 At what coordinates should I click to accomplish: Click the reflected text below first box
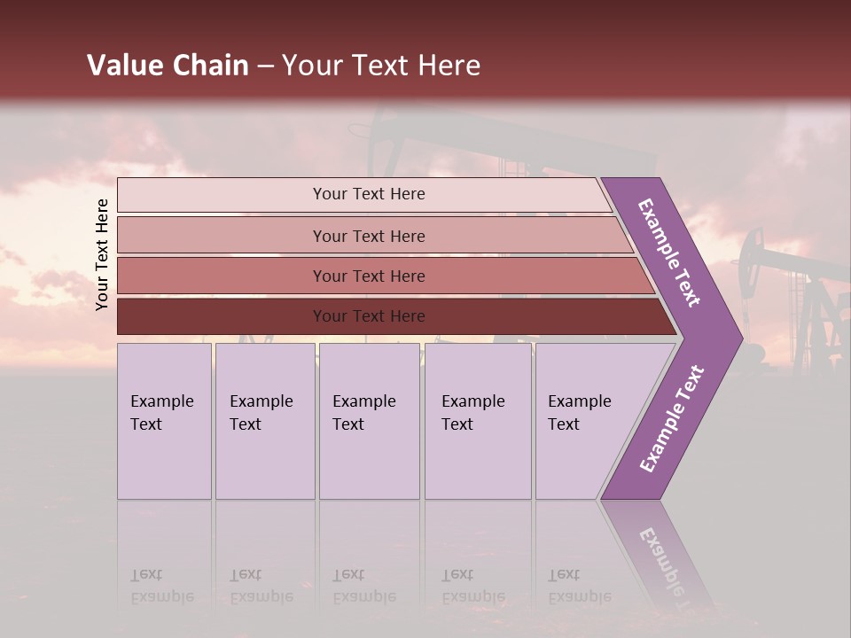coord(162,585)
